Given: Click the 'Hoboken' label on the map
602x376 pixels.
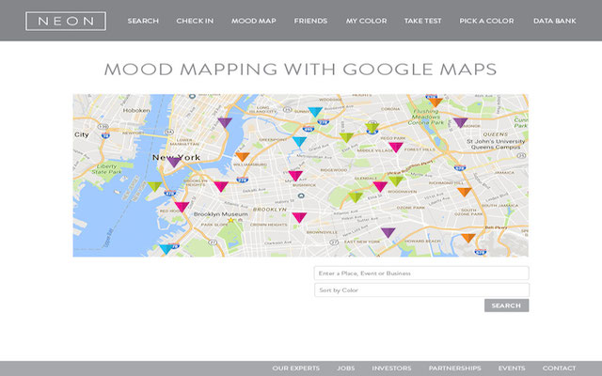Looking at the screenshot, I should [x=136, y=110].
